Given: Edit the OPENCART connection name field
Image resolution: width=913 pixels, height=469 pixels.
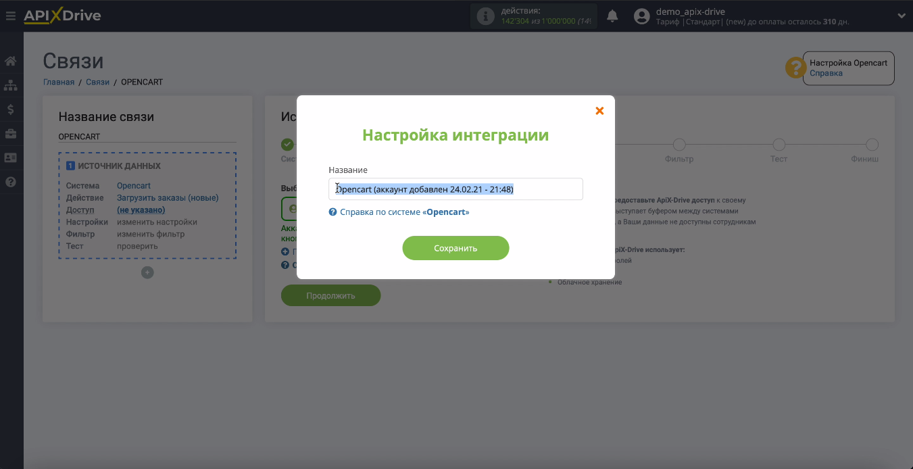Looking at the screenshot, I should (x=147, y=137).
